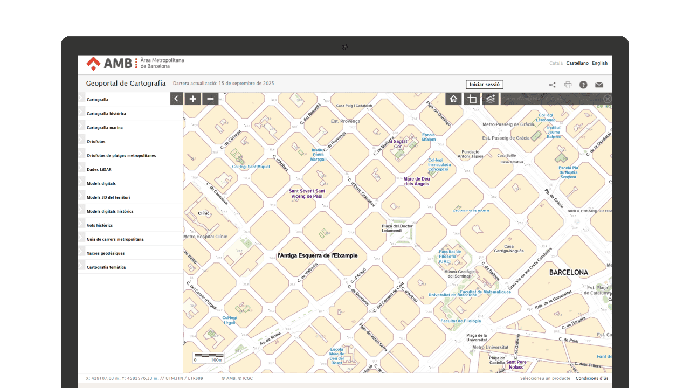The image size is (690, 388).
Task: Click the Iniciar sessió button
Action: pyautogui.click(x=484, y=84)
